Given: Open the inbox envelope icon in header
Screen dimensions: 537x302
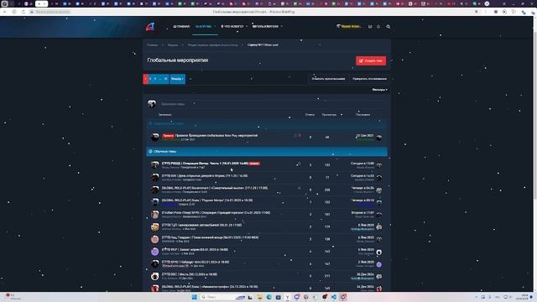Looking at the screenshot, I should (x=370, y=26).
